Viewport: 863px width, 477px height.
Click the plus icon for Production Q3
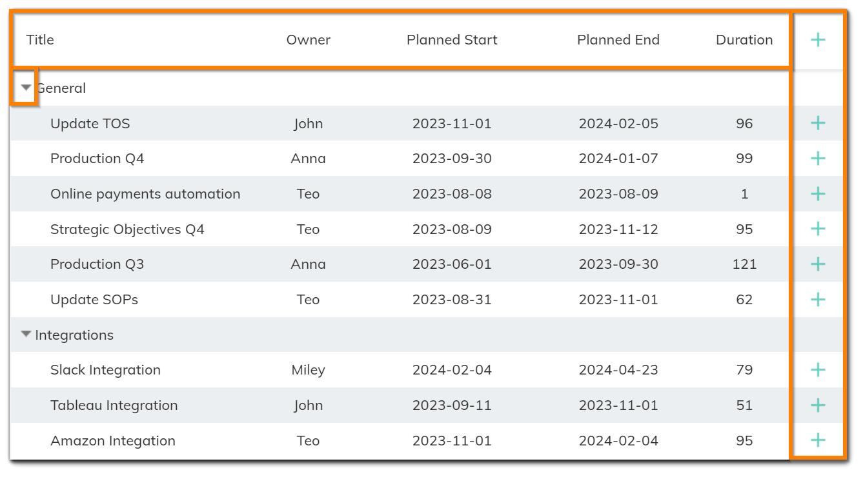tap(818, 264)
